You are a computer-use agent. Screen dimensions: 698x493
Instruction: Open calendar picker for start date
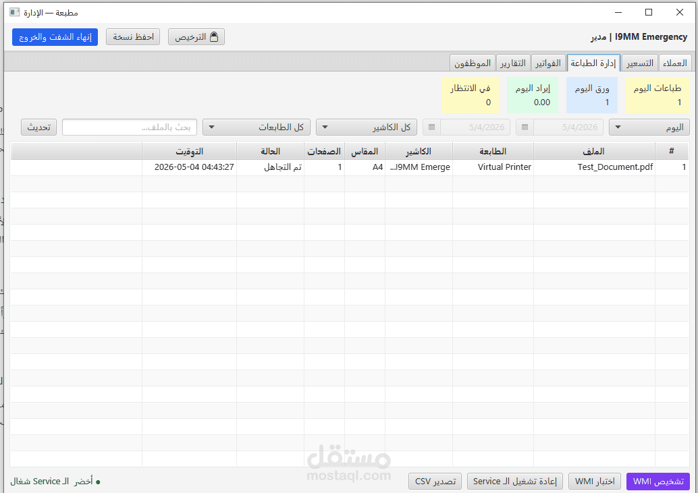pyautogui.click(x=525, y=127)
